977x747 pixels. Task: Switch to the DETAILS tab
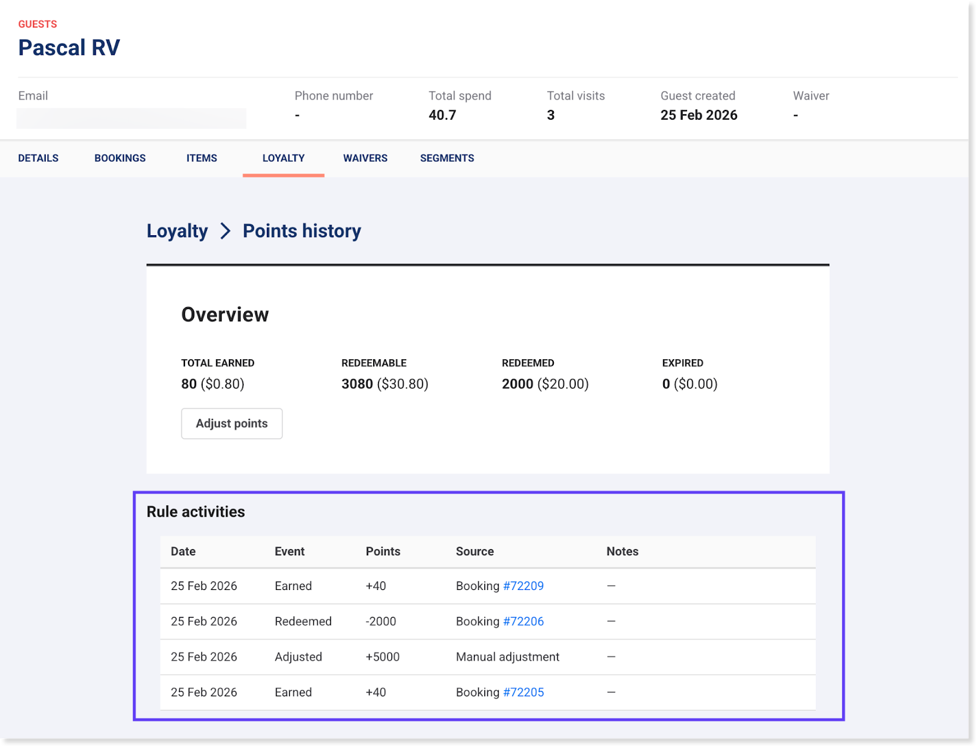pyautogui.click(x=38, y=158)
